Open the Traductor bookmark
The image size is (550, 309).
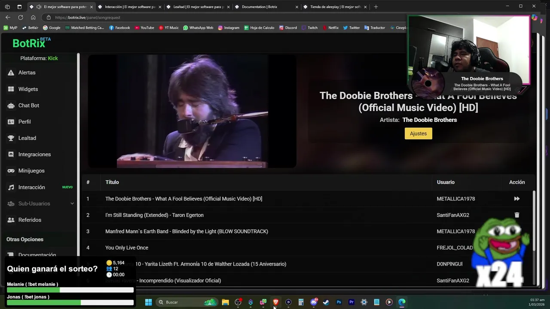[x=375, y=27]
